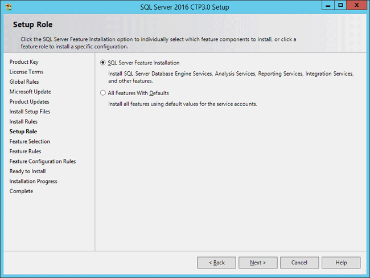Cancel the SQL Server setup
This screenshot has width=370, height=278.
click(299, 263)
